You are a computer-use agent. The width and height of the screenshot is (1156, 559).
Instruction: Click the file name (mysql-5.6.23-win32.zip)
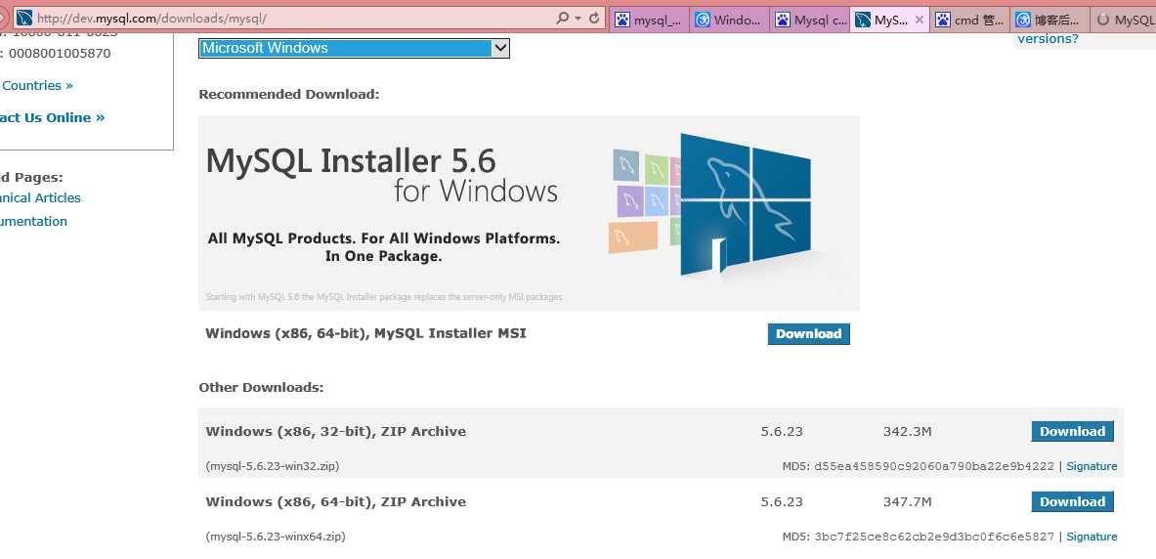[273, 466]
